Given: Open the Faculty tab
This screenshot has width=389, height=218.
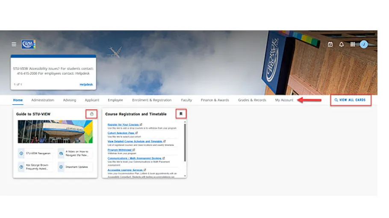Looking at the screenshot, I should pyautogui.click(x=186, y=100).
